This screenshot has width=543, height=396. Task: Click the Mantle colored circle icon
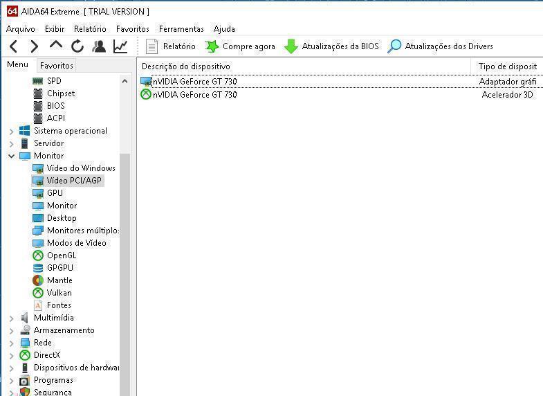tap(38, 280)
